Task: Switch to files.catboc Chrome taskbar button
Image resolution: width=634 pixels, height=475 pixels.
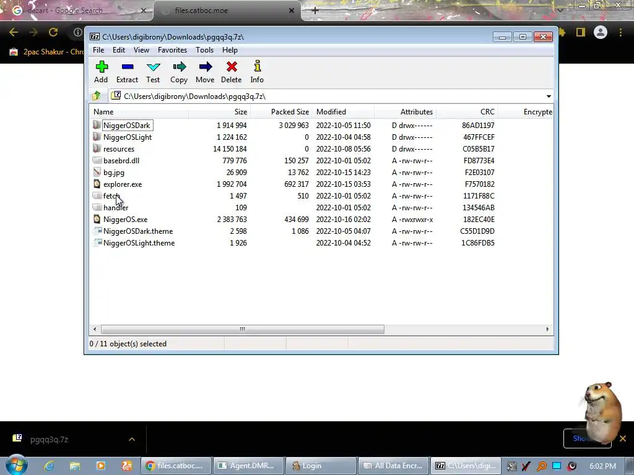Action: coord(175,466)
